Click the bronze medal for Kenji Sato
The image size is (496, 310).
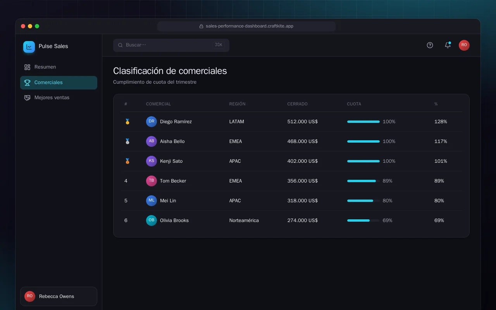pos(127,161)
